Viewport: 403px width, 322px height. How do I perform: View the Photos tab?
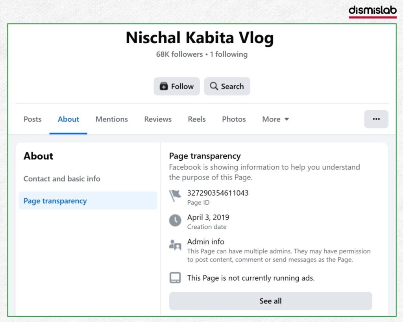coord(234,119)
